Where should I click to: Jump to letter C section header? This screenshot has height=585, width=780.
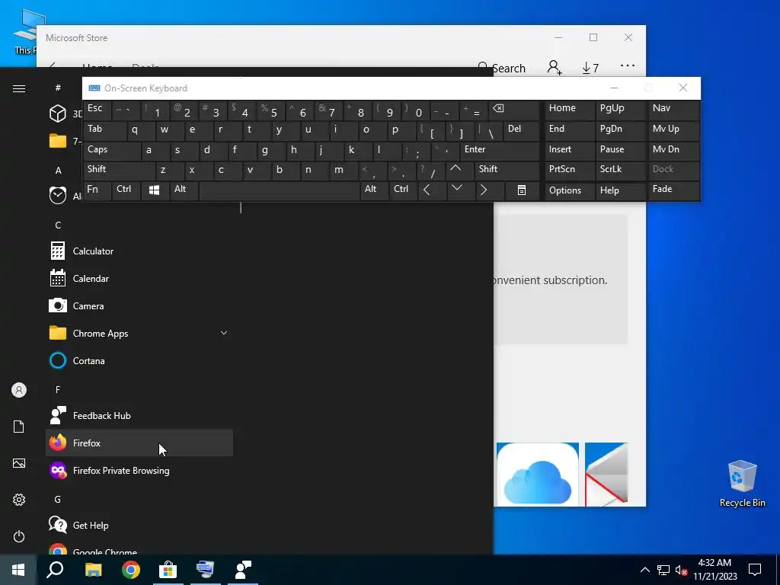58,225
